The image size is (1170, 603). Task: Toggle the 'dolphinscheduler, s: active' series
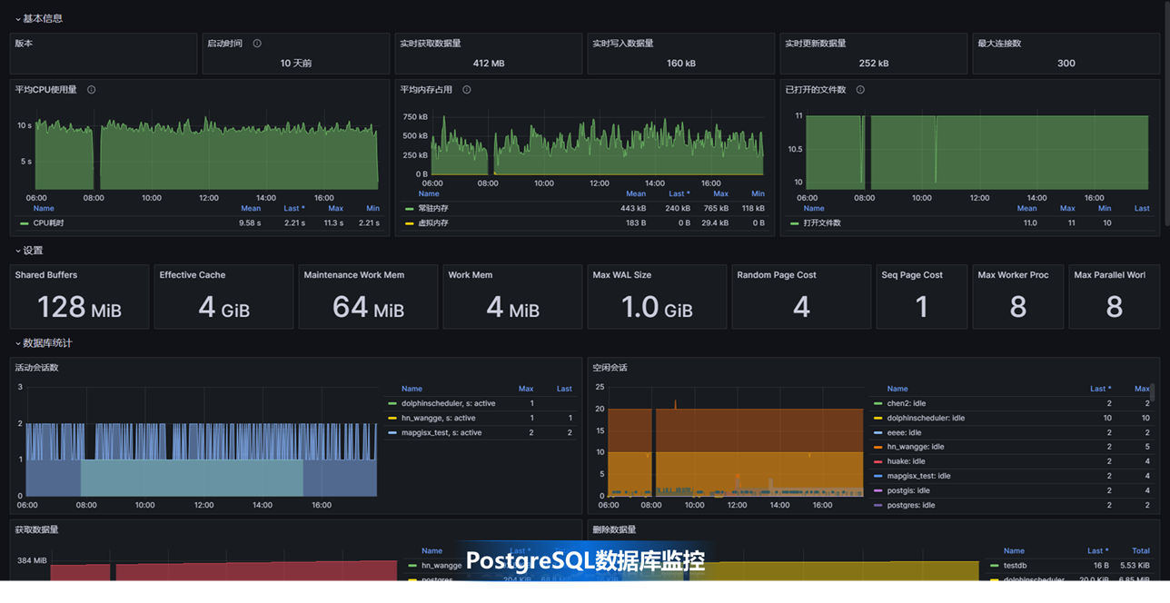(x=449, y=403)
